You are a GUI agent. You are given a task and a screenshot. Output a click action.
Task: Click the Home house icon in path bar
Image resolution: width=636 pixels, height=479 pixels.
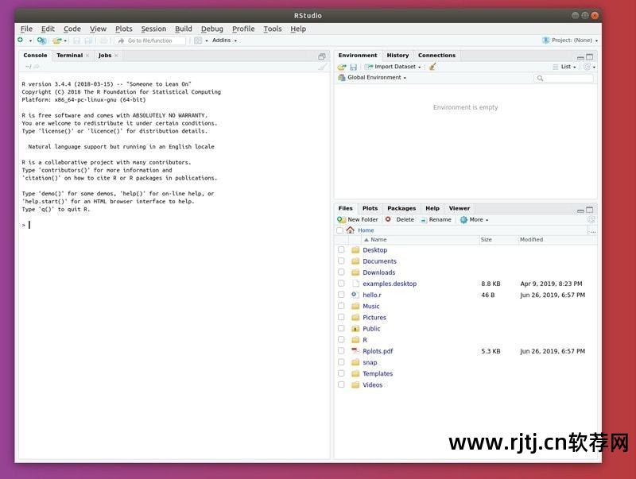[x=351, y=230]
